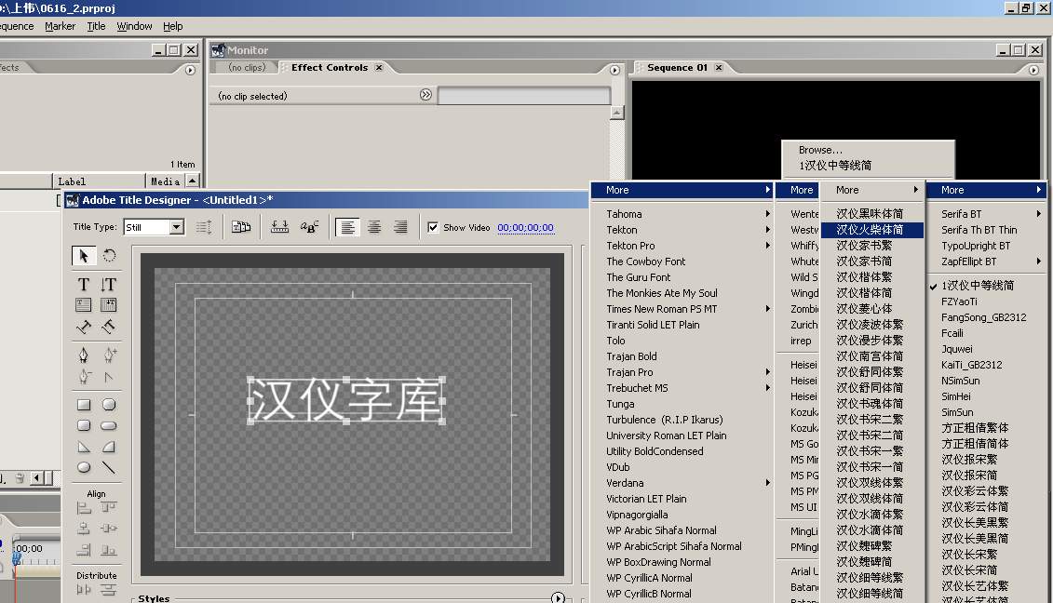
Task: Click the Media column header
Action: [165, 181]
